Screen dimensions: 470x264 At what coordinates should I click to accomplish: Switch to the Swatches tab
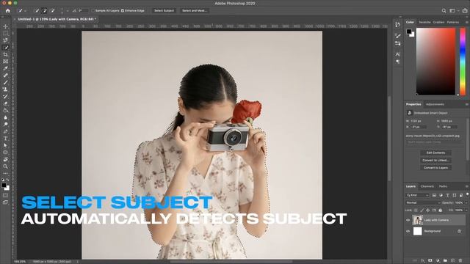pyautogui.click(x=424, y=22)
